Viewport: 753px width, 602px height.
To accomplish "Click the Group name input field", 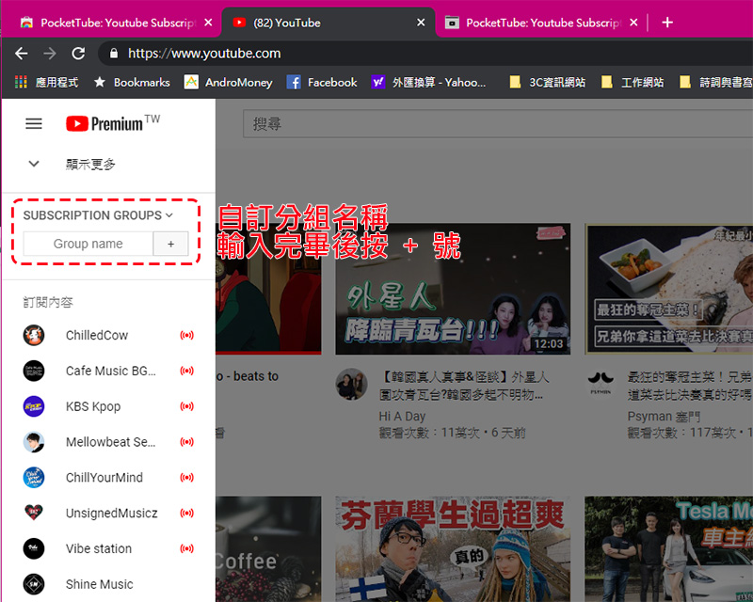I will point(88,244).
